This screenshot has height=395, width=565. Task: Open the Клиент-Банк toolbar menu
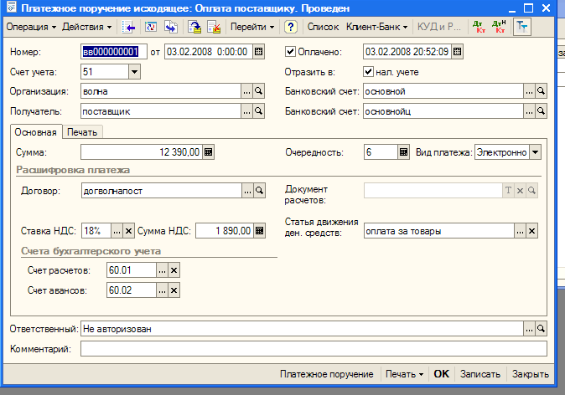377,28
